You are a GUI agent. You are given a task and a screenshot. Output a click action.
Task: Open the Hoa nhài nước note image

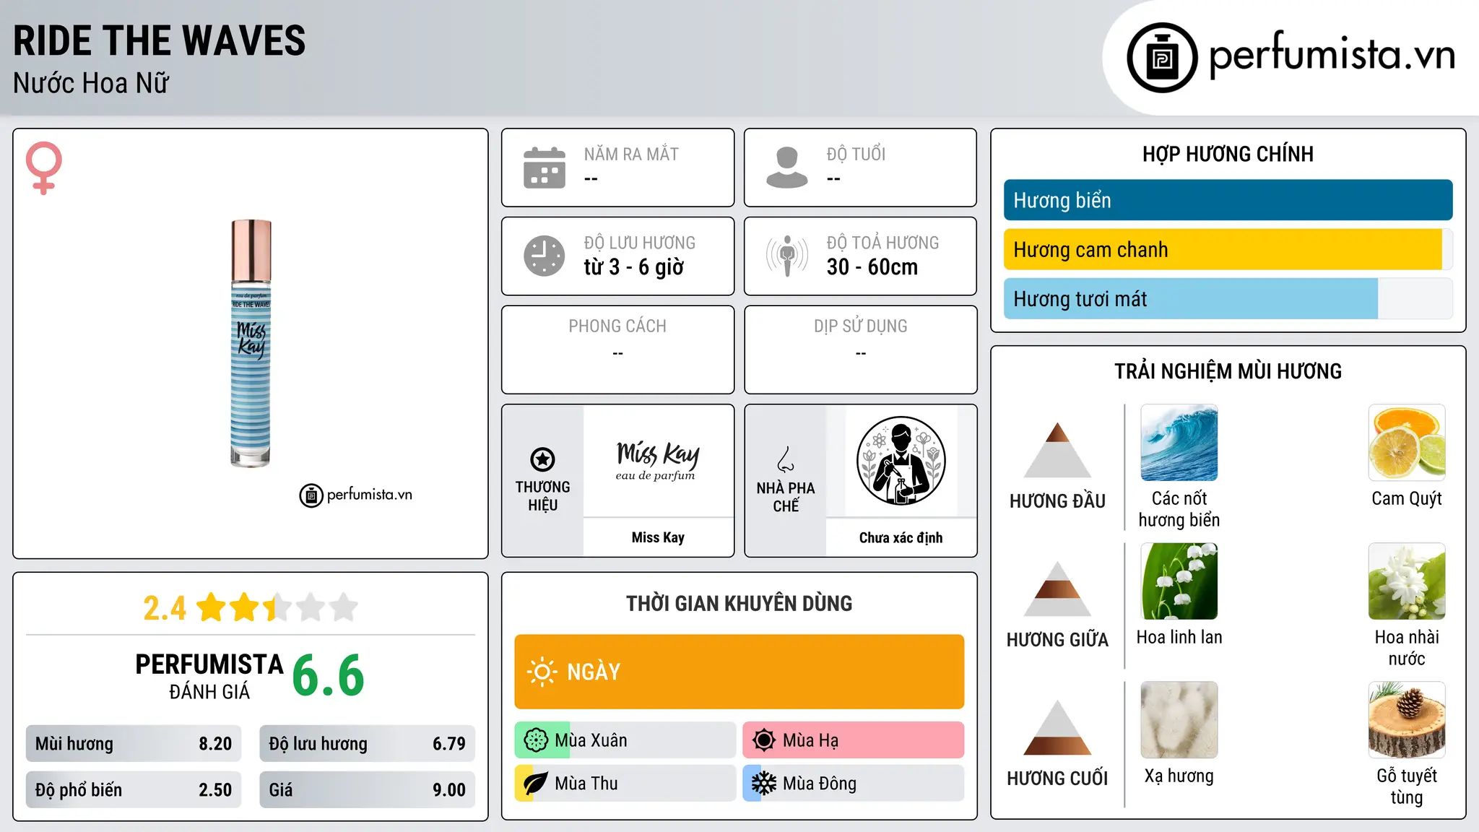1407,581
